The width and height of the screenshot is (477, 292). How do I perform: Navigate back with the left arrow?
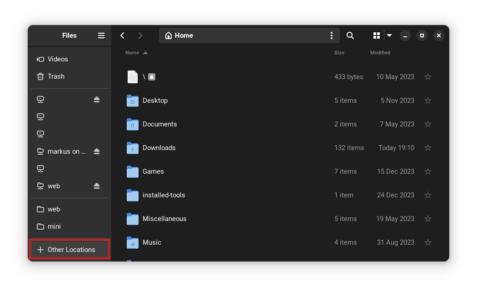[122, 35]
